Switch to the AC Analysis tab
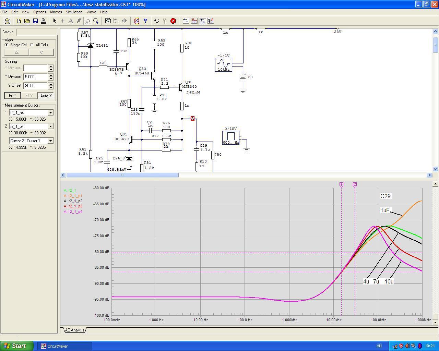Screen dimensions: 439x351 74,330
